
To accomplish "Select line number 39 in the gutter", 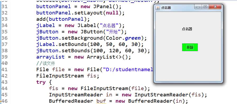I will (4, 57).
